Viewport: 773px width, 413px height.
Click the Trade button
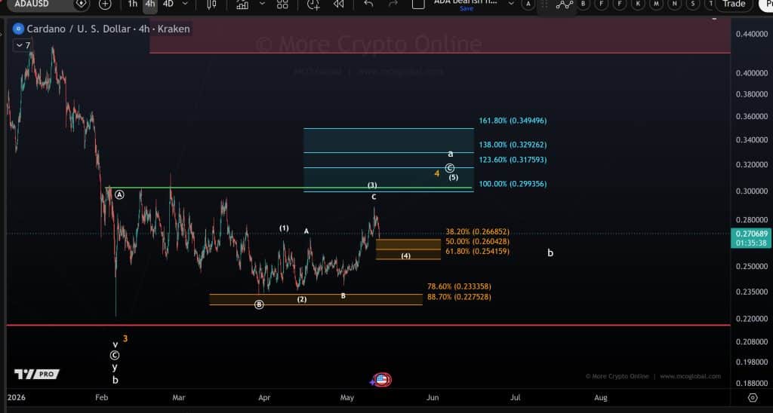pos(734,4)
